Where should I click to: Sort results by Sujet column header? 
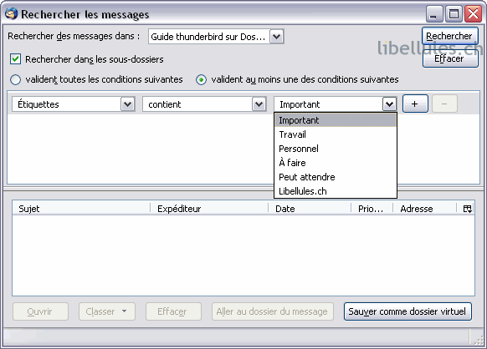point(81,209)
